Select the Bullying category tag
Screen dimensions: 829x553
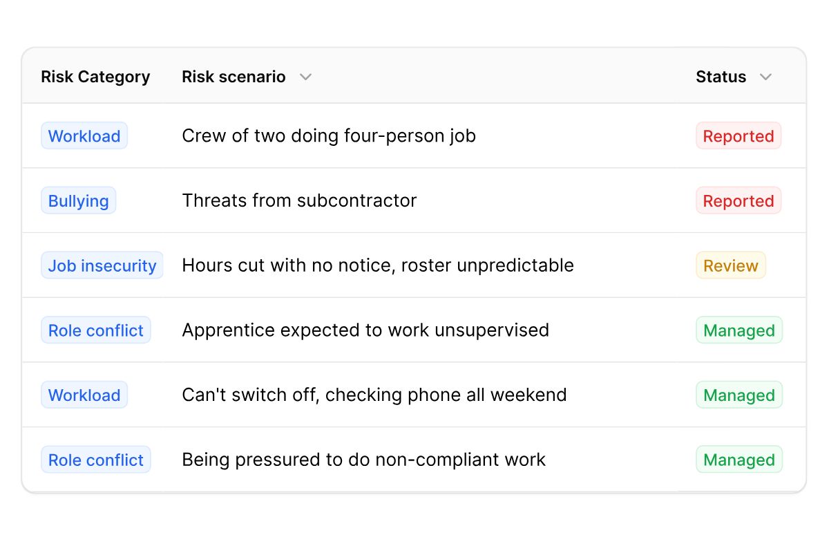coord(78,201)
